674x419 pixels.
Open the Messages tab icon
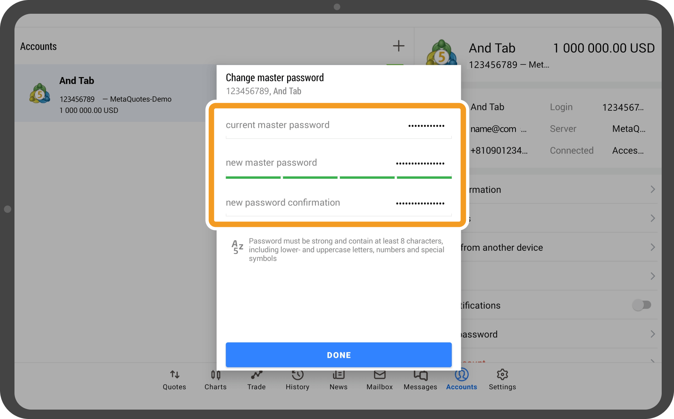420,375
